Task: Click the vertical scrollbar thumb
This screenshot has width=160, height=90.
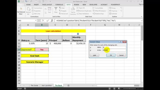Action: (142, 33)
